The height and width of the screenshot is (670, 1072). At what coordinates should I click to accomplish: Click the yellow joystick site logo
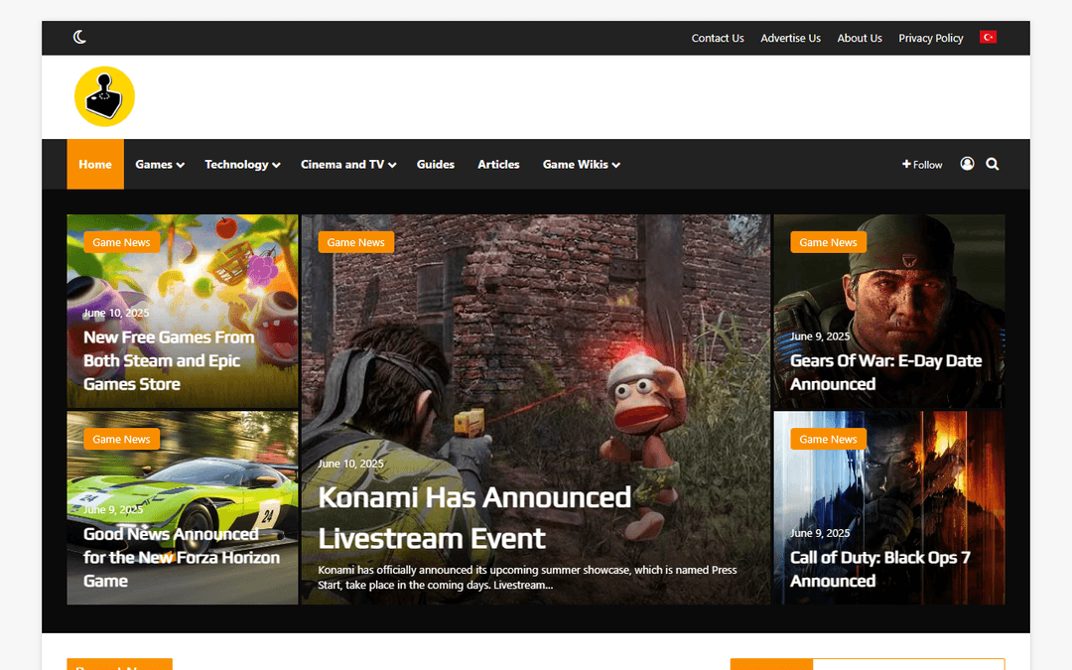click(x=104, y=96)
